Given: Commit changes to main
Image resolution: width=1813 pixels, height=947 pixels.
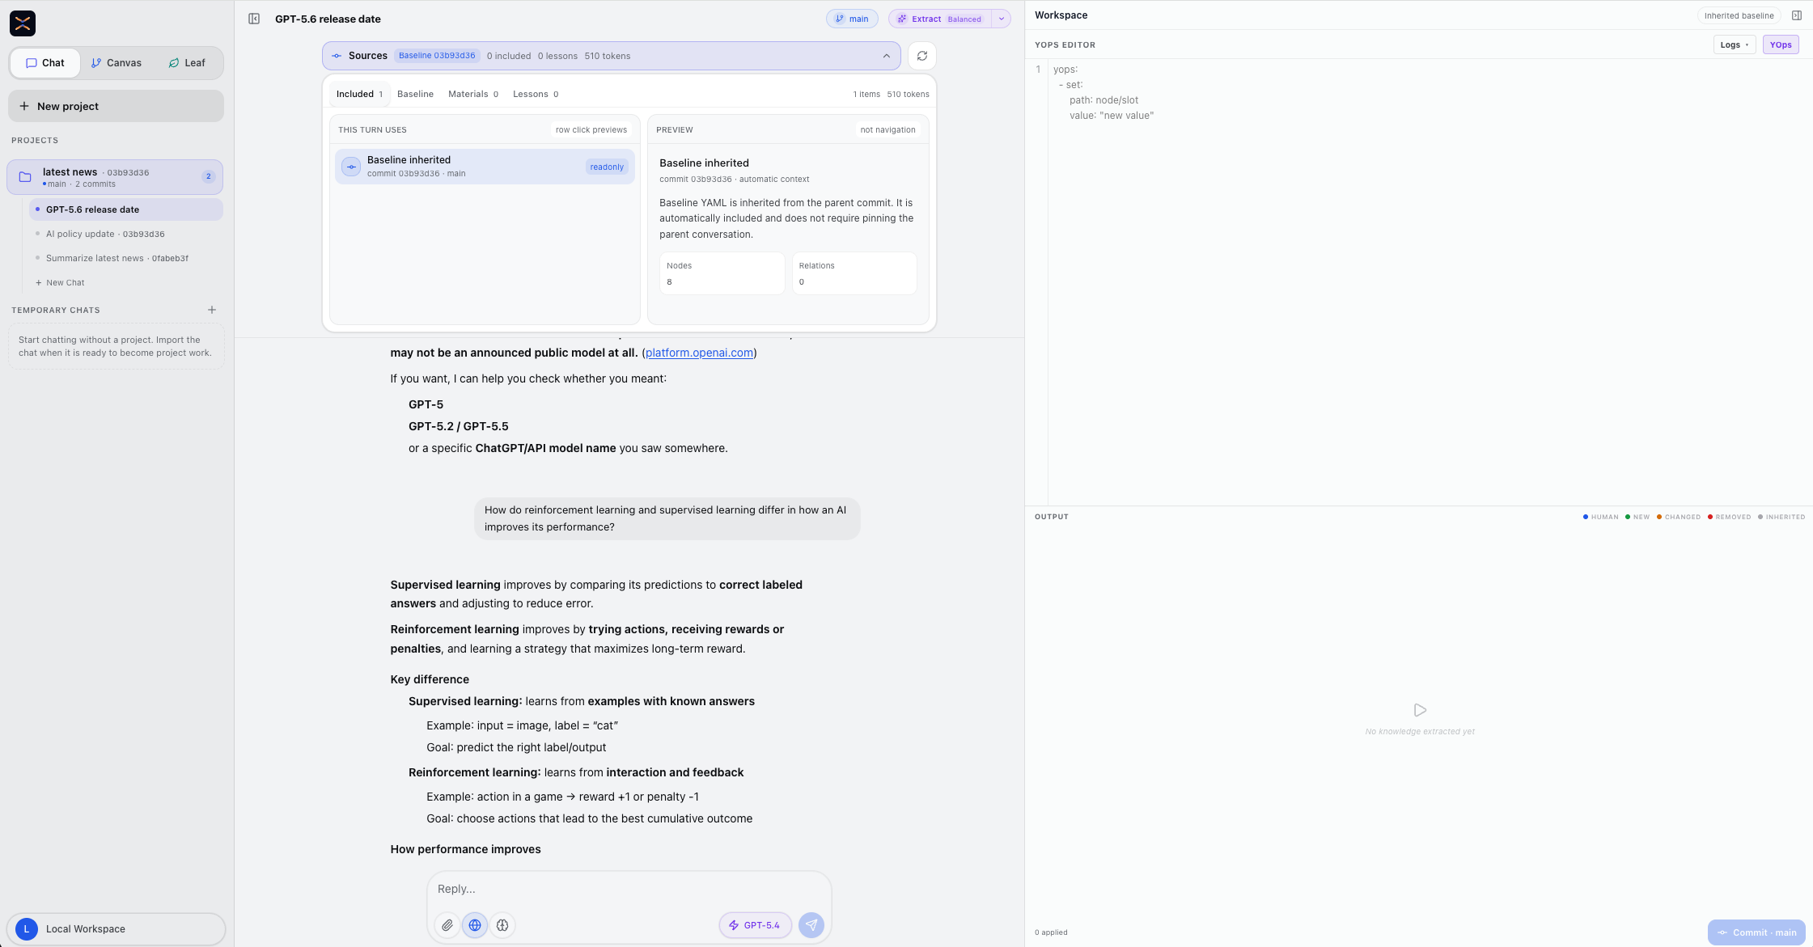Looking at the screenshot, I should pyautogui.click(x=1756, y=932).
